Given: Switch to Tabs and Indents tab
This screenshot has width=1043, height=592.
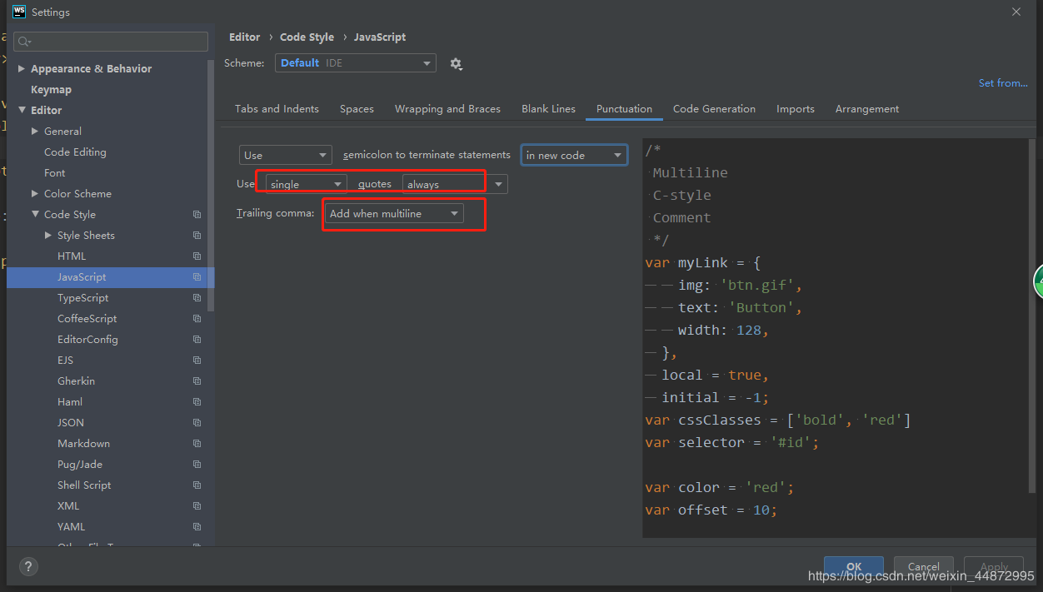Looking at the screenshot, I should 277,109.
